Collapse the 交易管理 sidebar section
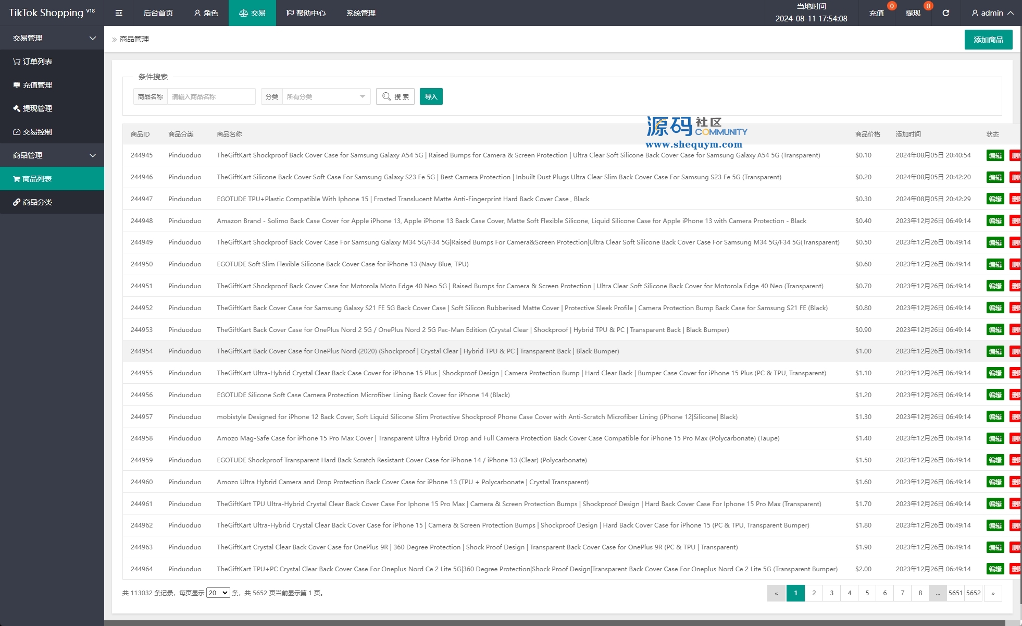The image size is (1022, 626). 52,38
